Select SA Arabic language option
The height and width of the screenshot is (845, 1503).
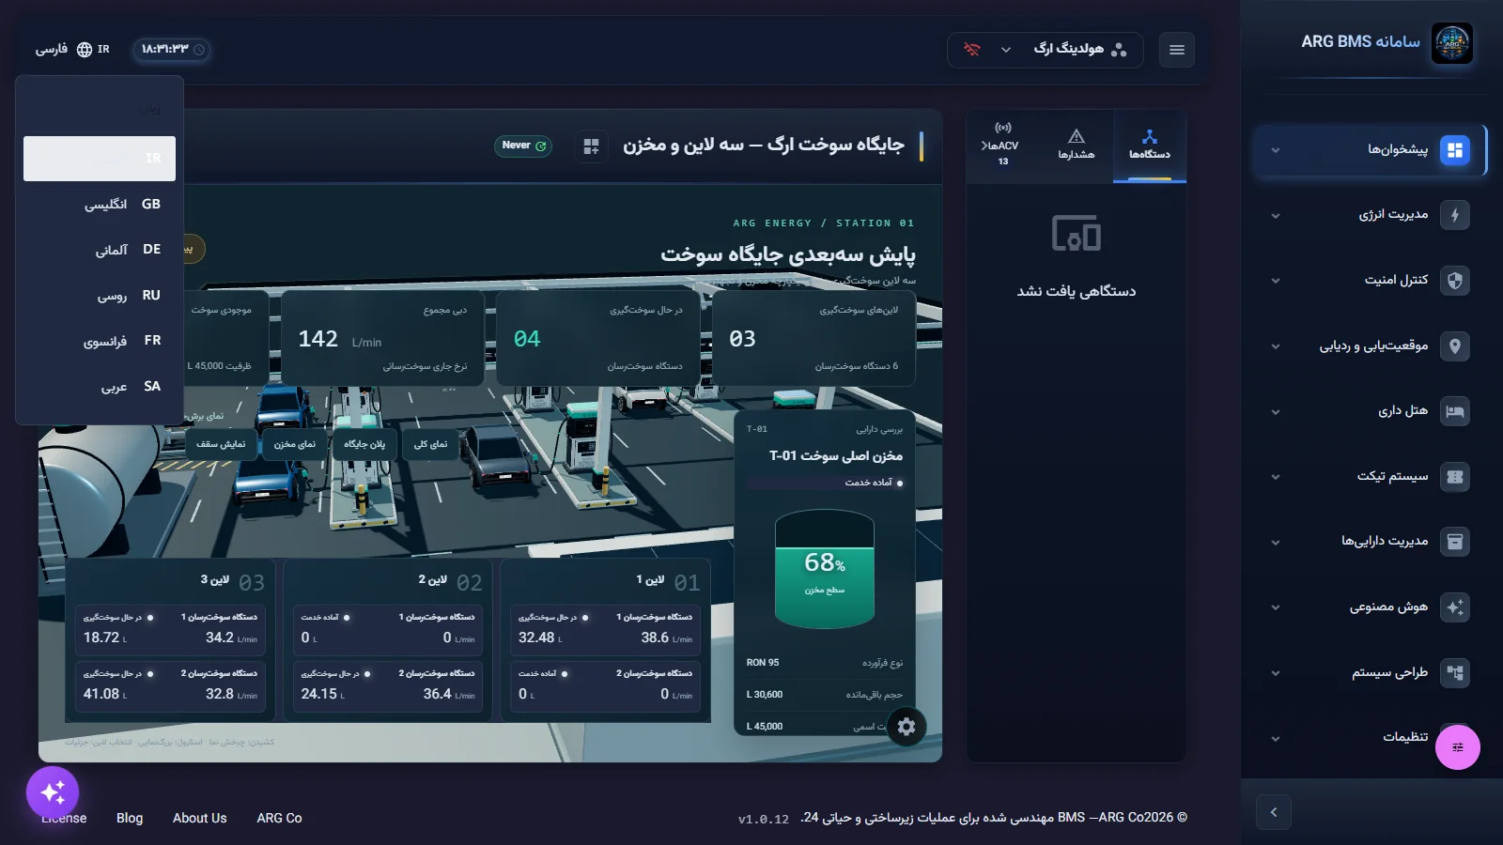[100, 386]
